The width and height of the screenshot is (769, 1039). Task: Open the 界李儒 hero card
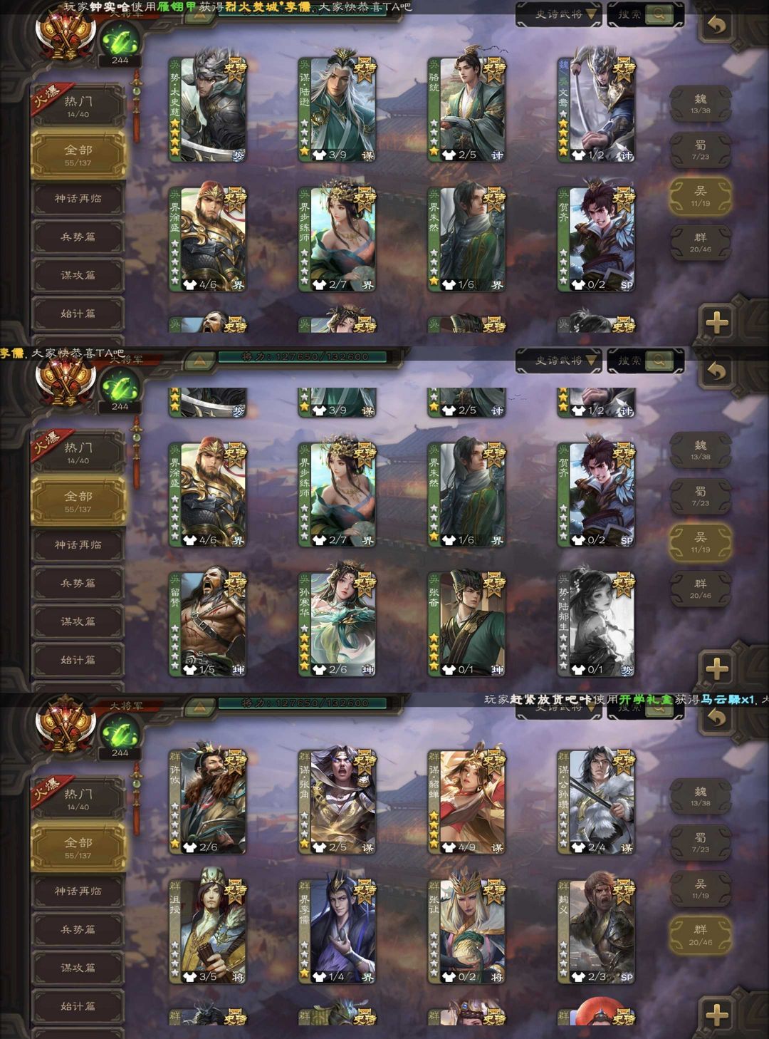coord(337,932)
